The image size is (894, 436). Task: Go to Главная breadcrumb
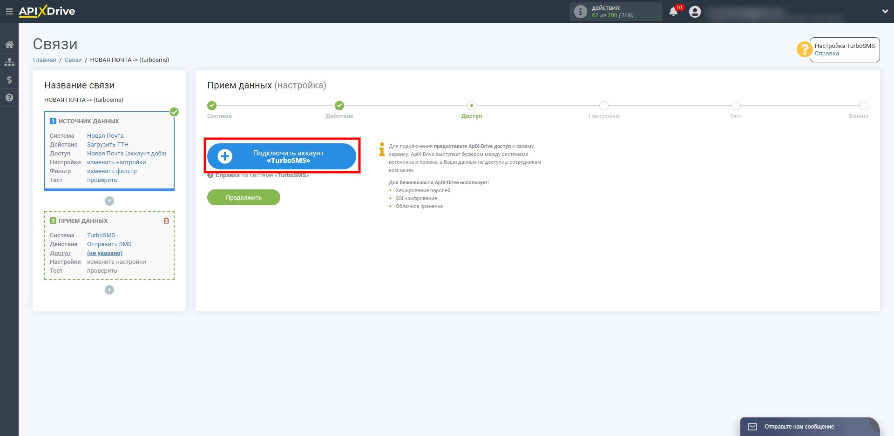pyautogui.click(x=44, y=60)
